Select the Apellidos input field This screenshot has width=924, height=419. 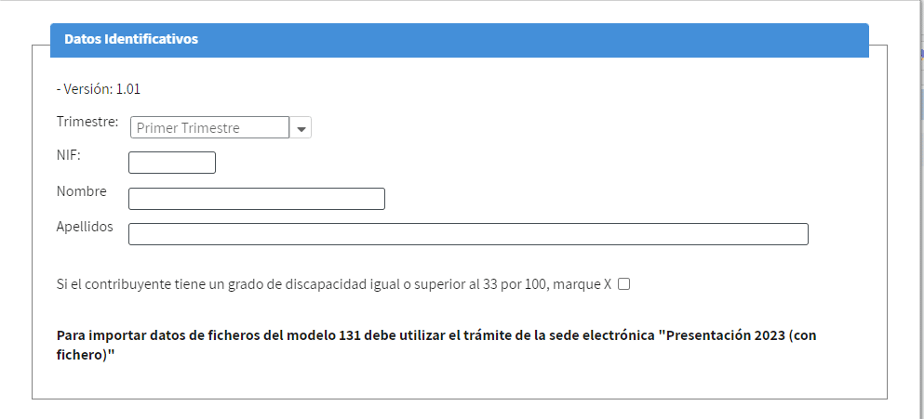(x=468, y=233)
